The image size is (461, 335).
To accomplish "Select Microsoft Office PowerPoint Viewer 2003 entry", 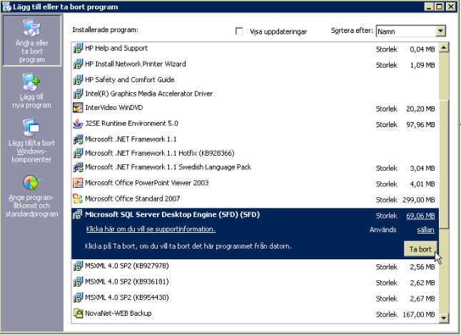I will [x=255, y=184].
